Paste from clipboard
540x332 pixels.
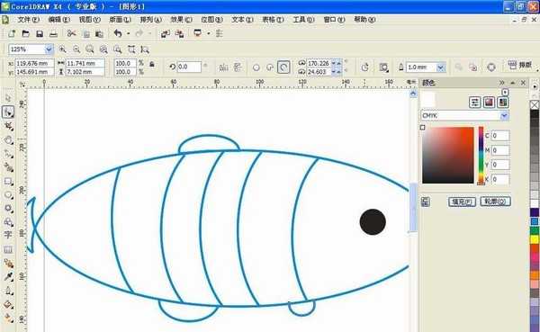[x=100, y=34]
